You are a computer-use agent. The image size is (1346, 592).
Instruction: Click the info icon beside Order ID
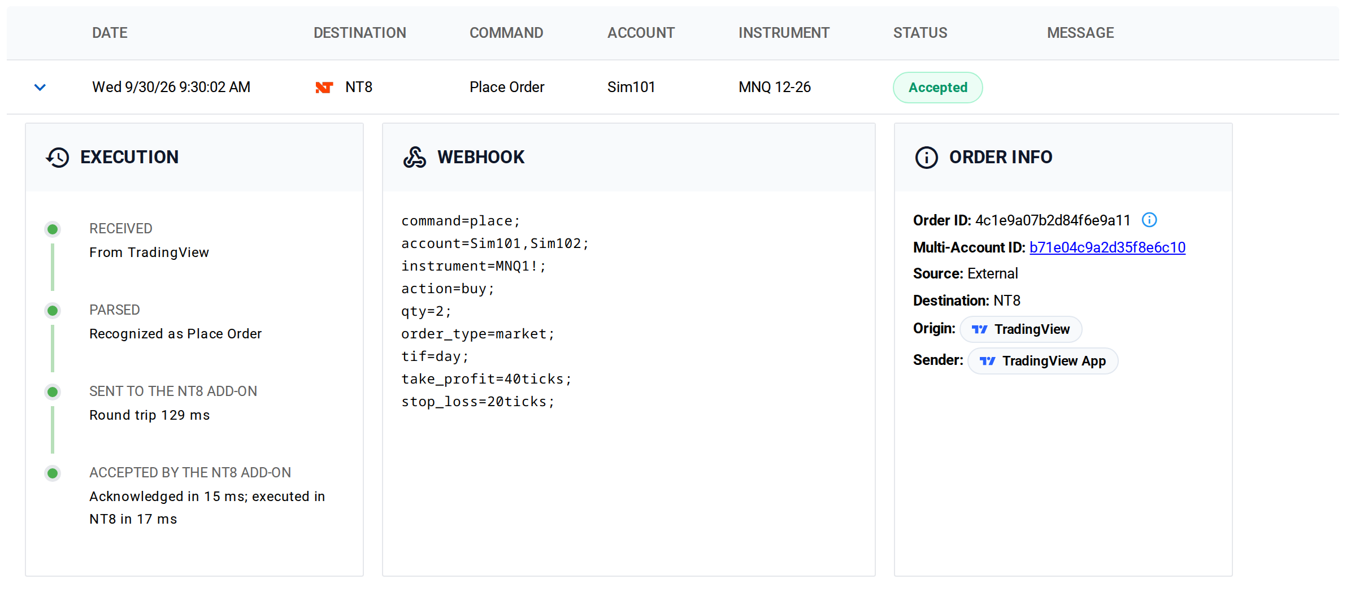[1149, 220]
